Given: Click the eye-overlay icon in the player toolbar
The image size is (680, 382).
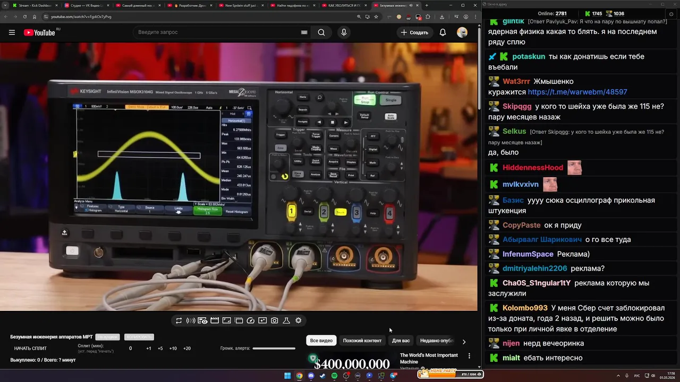Looking at the screenshot, I should coord(202,320).
